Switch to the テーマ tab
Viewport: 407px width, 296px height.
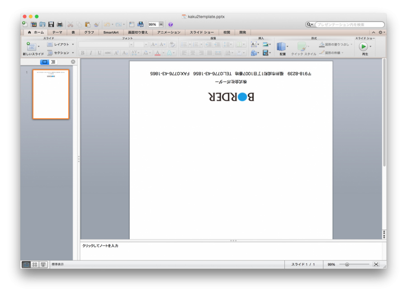point(57,32)
